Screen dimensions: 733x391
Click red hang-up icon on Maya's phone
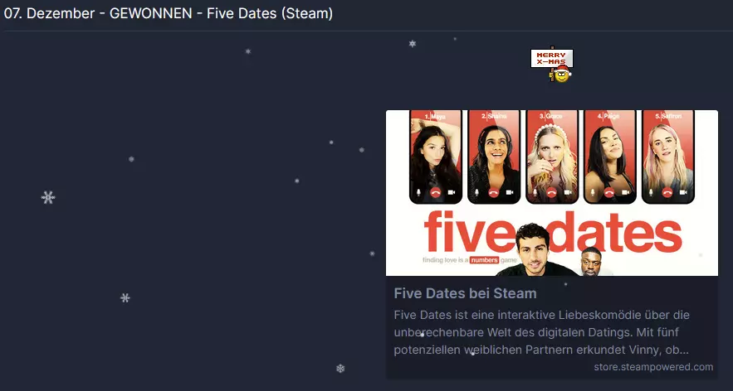pos(436,192)
